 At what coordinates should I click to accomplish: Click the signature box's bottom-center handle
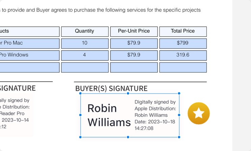pos(128,137)
